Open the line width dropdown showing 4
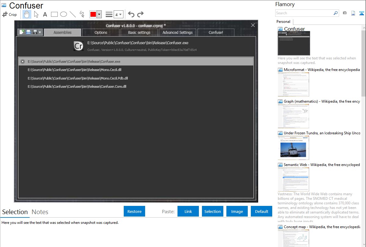This screenshot has height=247, width=366. (x=118, y=14)
